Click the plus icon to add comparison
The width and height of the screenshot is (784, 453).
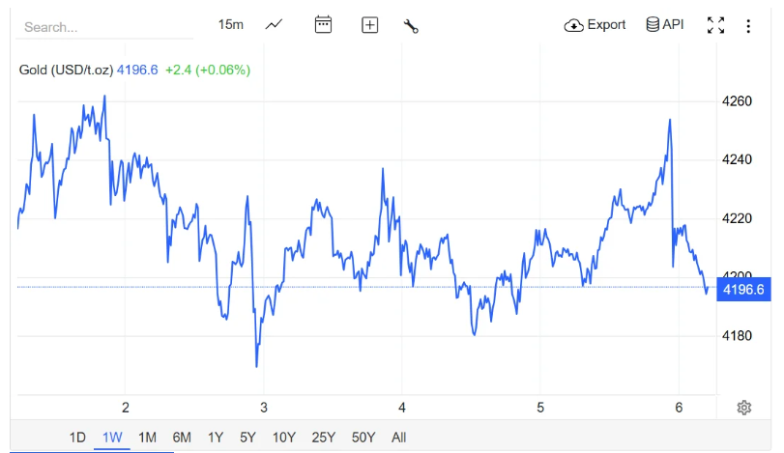(369, 25)
